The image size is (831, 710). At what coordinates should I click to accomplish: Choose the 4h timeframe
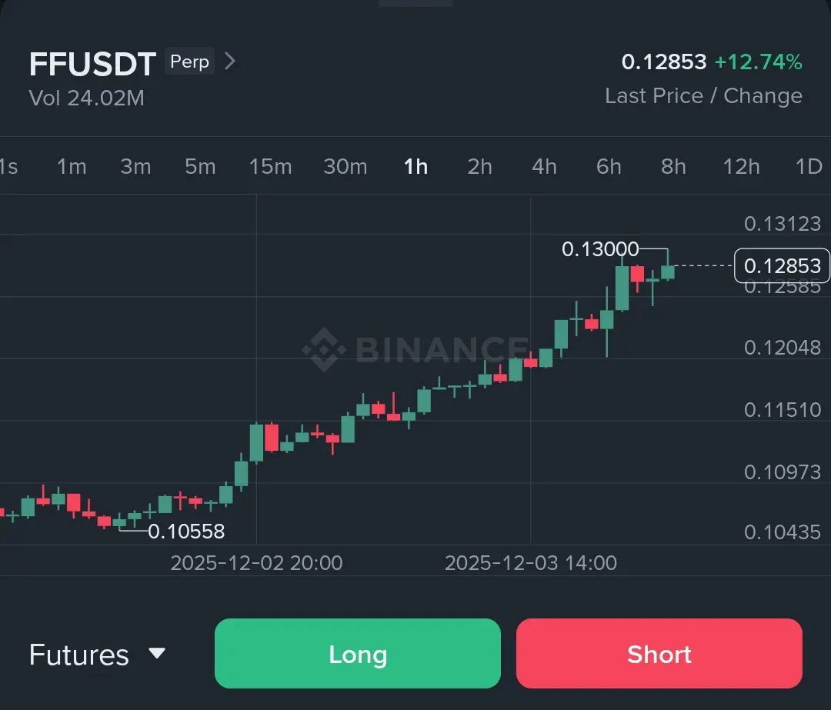coord(544,166)
